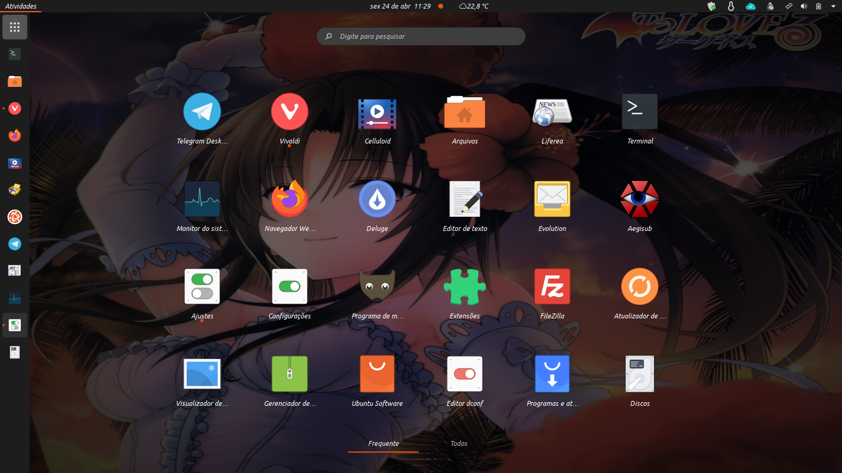Launch the Discos disk utility from grid
The width and height of the screenshot is (842, 473).
[640, 374]
